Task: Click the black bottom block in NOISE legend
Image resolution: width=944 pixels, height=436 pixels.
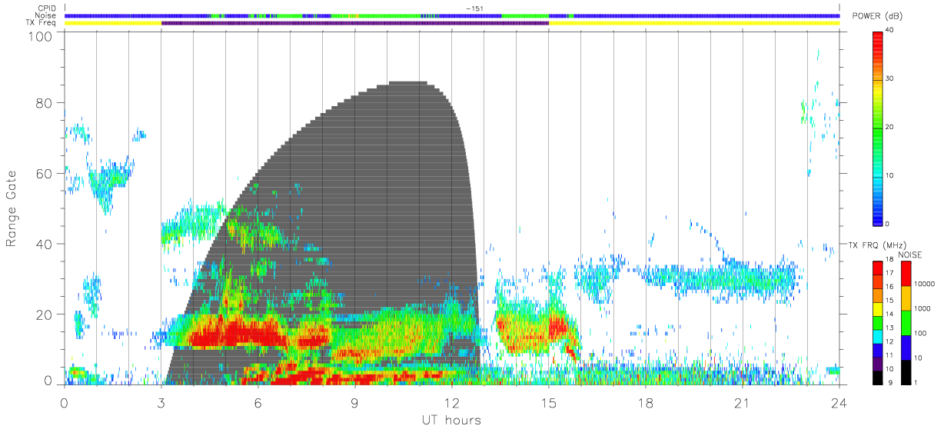Action: click(905, 372)
